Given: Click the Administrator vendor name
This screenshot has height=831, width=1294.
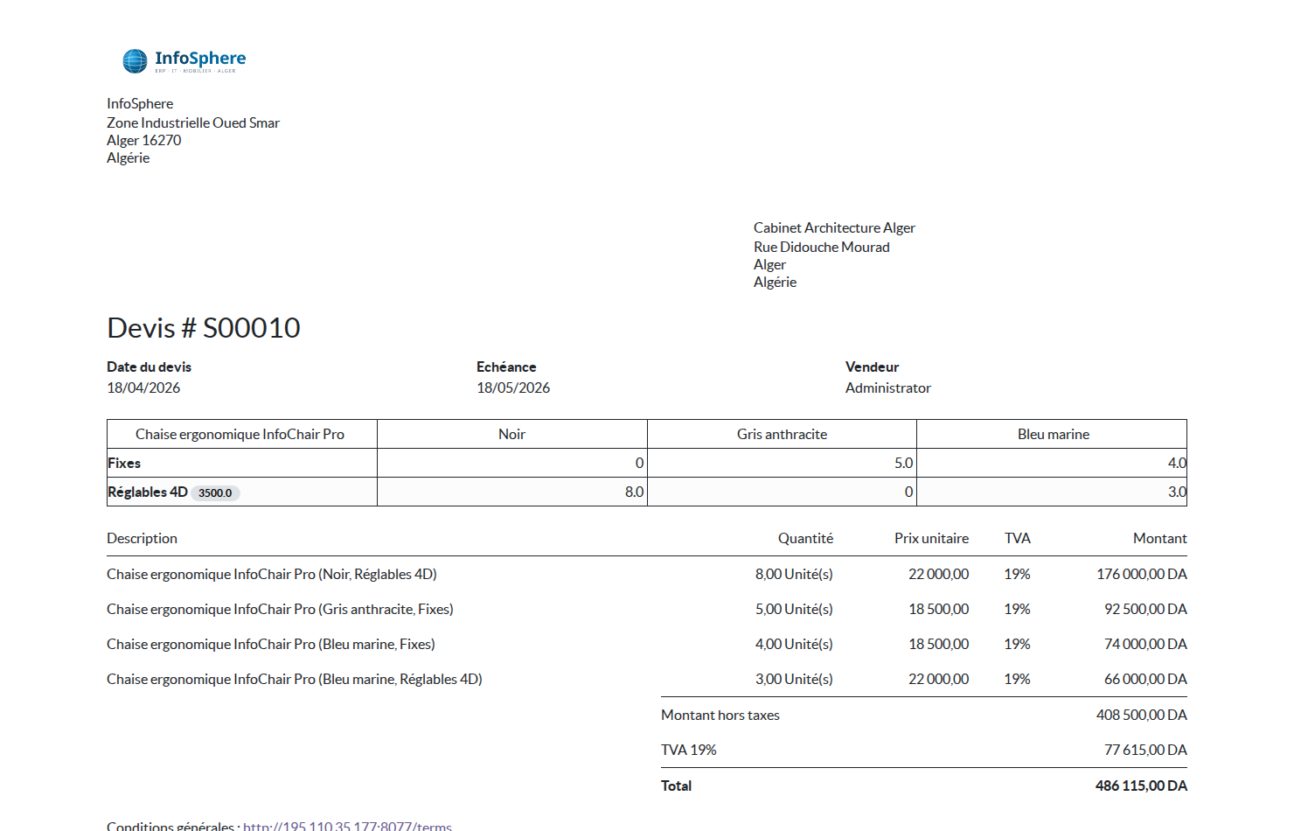Looking at the screenshot, I should pos(887,388).
